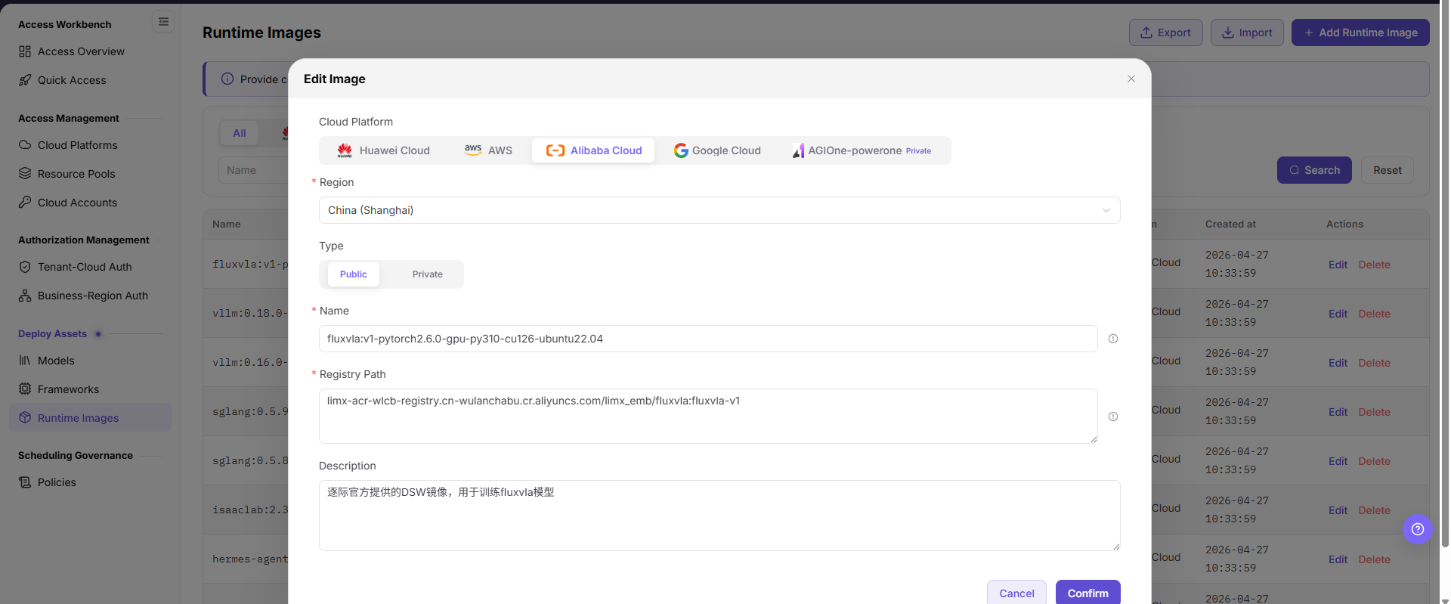
Task: Set image Type to Private
Action: pyautogui.click(x=428, y=274)
